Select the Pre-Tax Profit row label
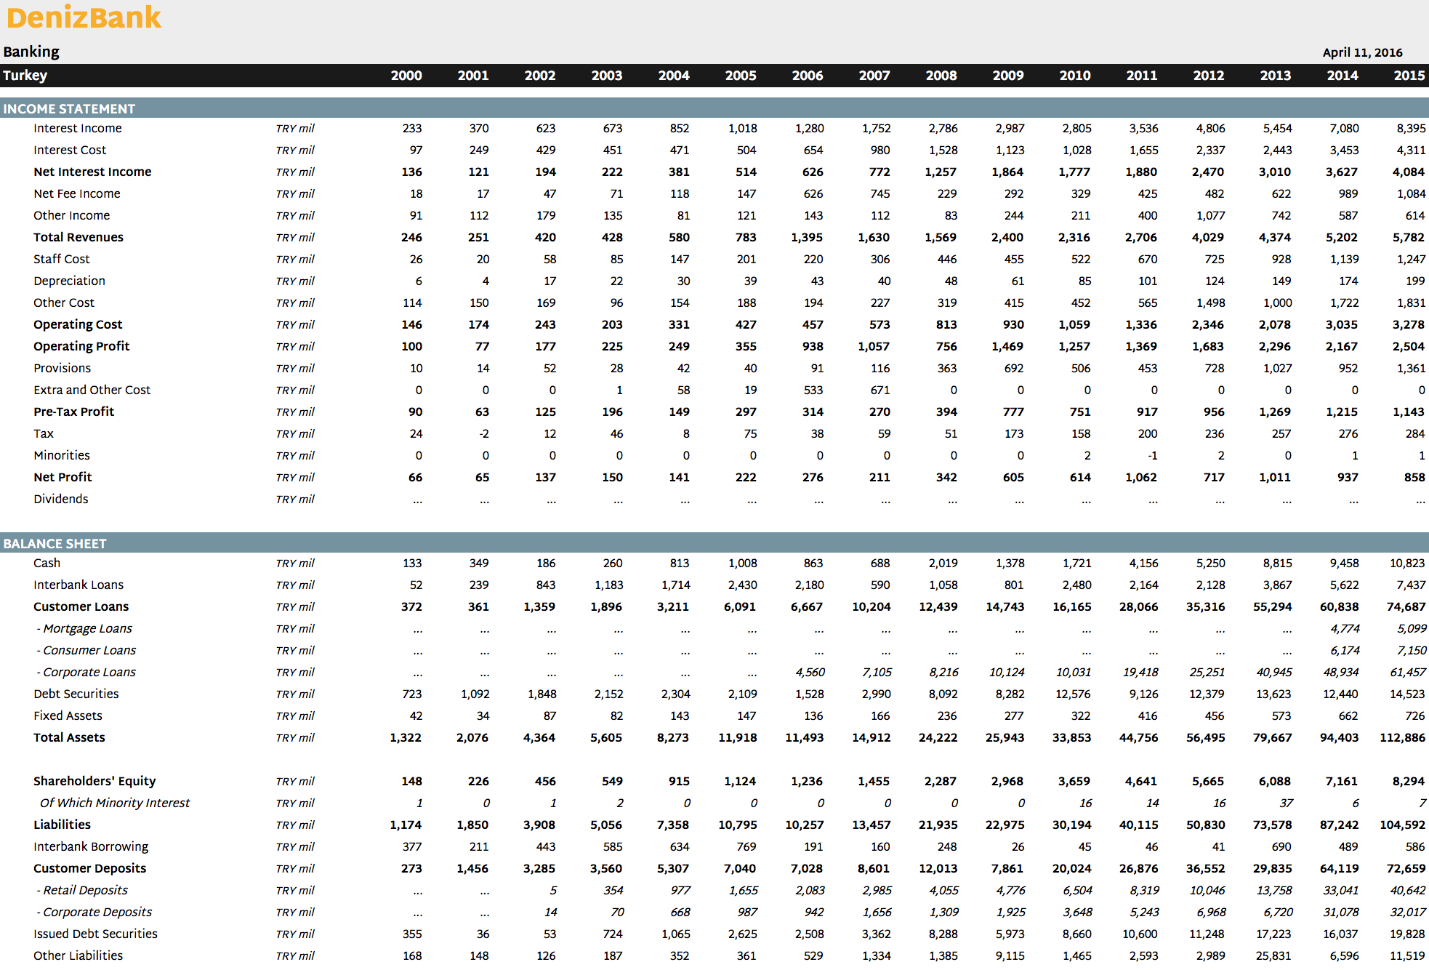The height and width of the screenshot is (970, 1429). click(74, 412)
